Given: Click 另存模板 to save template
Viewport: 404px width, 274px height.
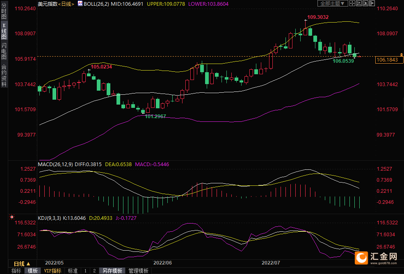Looking at the screenshot, I should coord(112,271).
